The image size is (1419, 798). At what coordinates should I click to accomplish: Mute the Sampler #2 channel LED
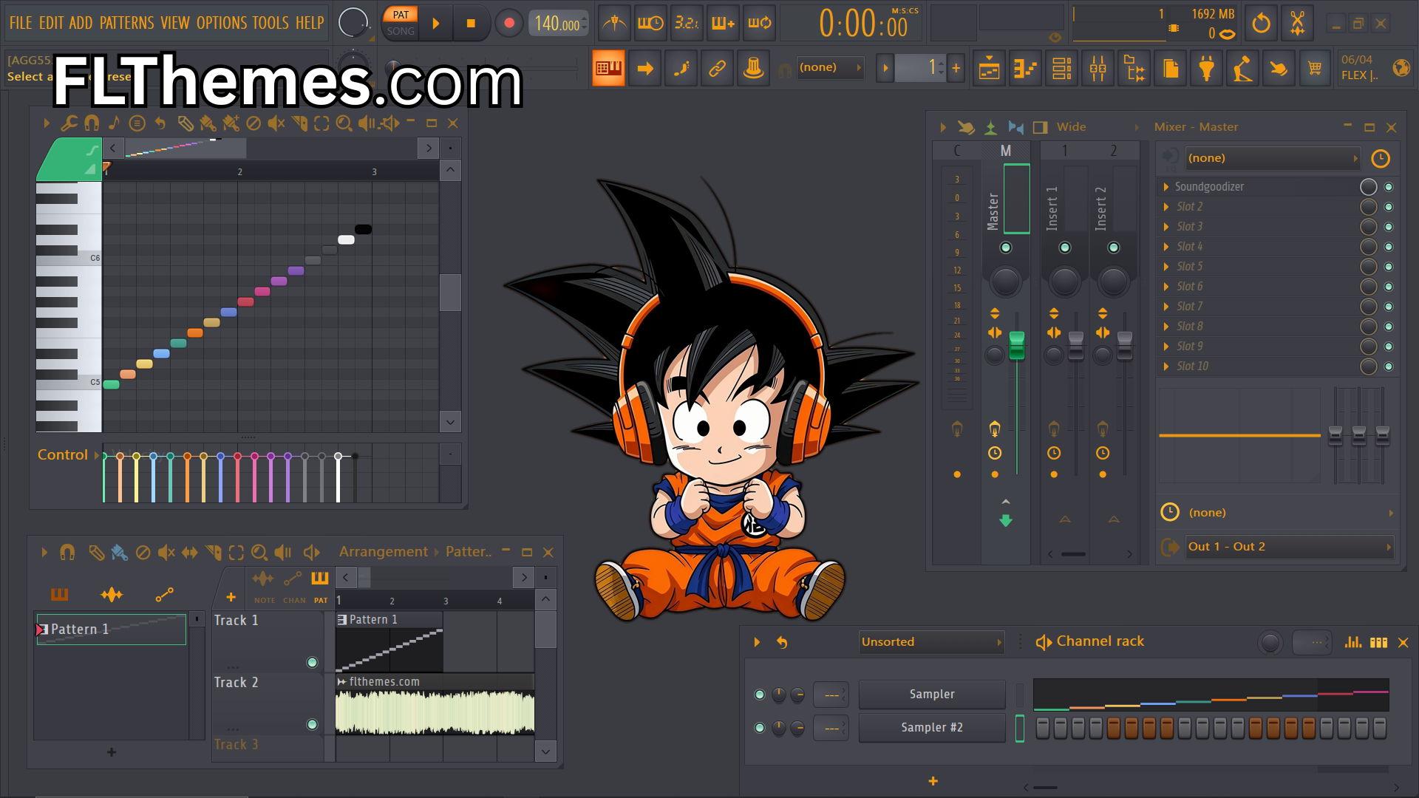(x=759, y=728)
